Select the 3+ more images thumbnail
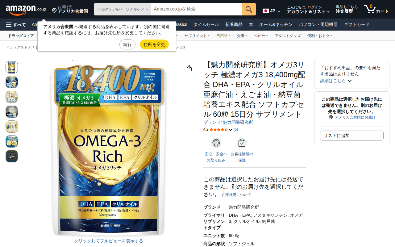Image resolution: width=395 pixels, height=247 pixels. pyautogui.click(x=12, y=156)
